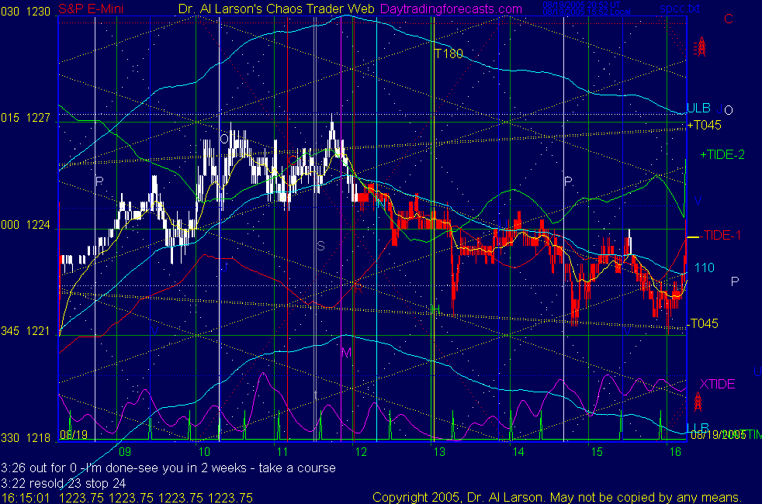Click the yellow "+T045" level label
Screen dimensions: 762x504
pyautogui.click(x=705, y=126)
